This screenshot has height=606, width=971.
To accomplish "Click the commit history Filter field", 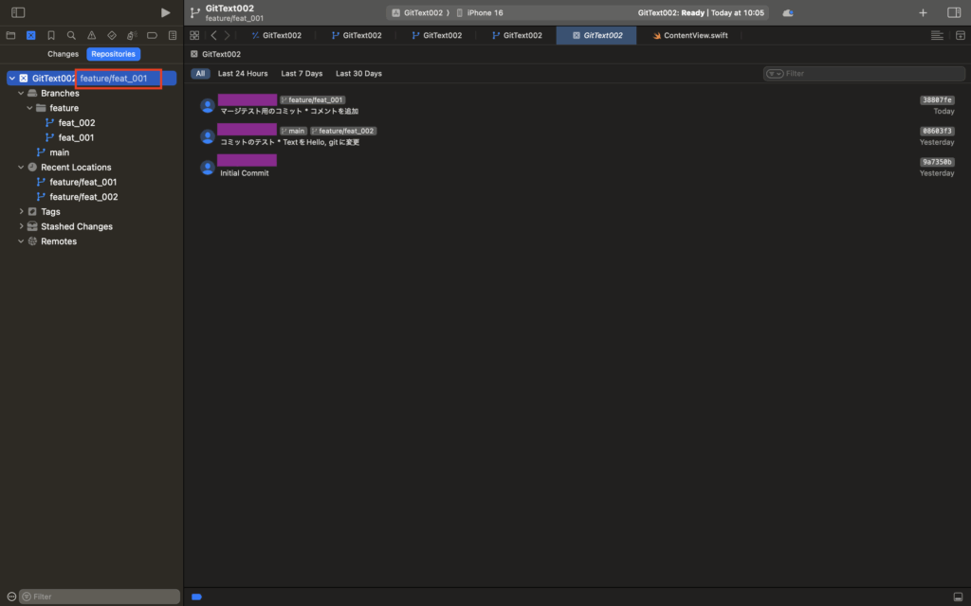I will tap(864, 74).
